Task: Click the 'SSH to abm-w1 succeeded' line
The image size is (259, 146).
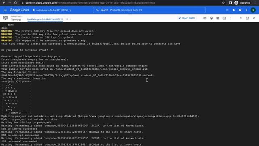Action: [x=19, y=142]
